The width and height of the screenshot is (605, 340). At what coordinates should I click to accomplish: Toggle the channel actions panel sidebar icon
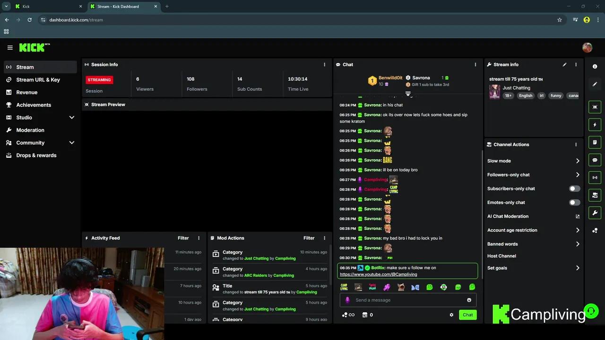[595, 195]
